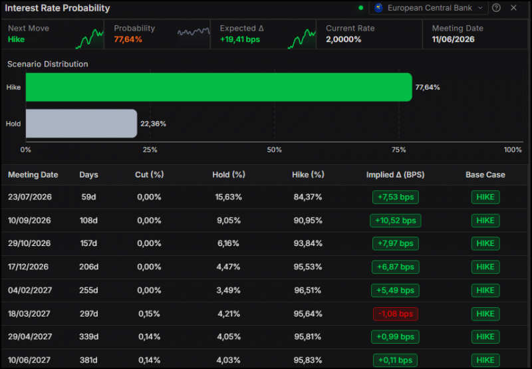Image resolution: width=532 pixels, height=369 pixels.
Task: Click the -1,08 bps red badge
Action: click(395, 314)
